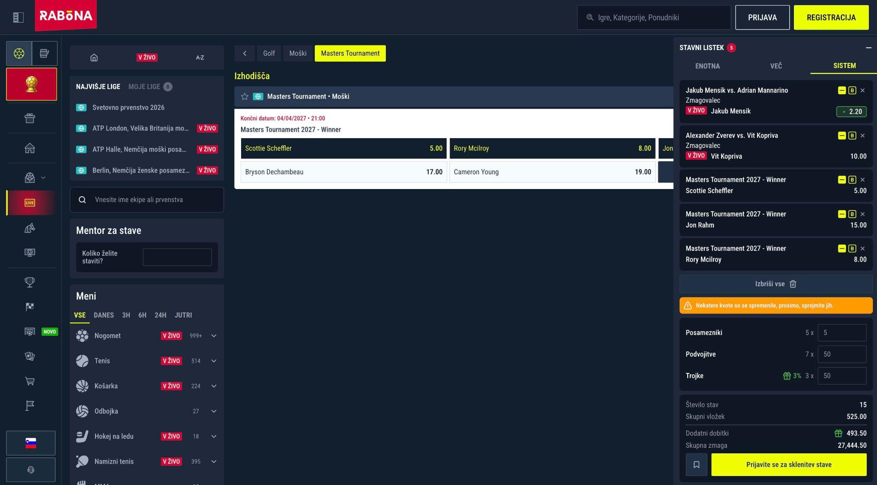The image size is (877, 485).
Task: Open the home icon in sports navigation
Action: click(94, 57)
